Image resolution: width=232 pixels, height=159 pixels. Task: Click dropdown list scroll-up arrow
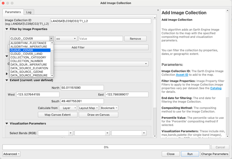click(x=52, y=43)
